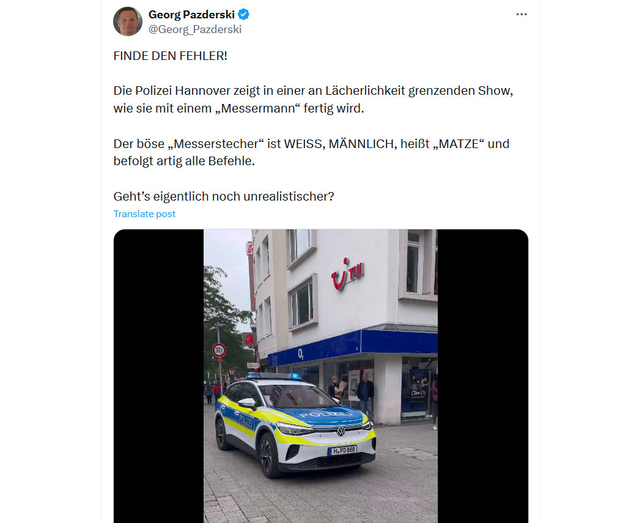Screen dimensions: 642x523
Task: Click the H PD 888 license plate
Action: (x=342, y=450)
